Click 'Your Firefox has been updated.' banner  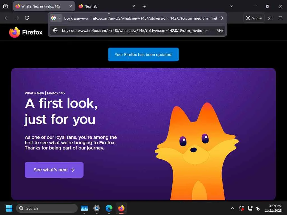coord(143,55)
